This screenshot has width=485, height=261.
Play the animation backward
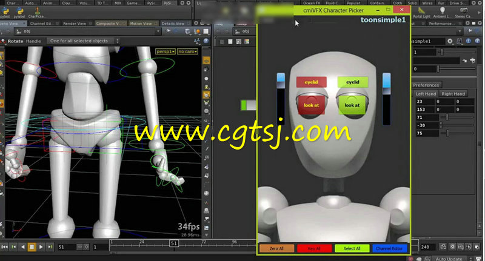(22, 247)
